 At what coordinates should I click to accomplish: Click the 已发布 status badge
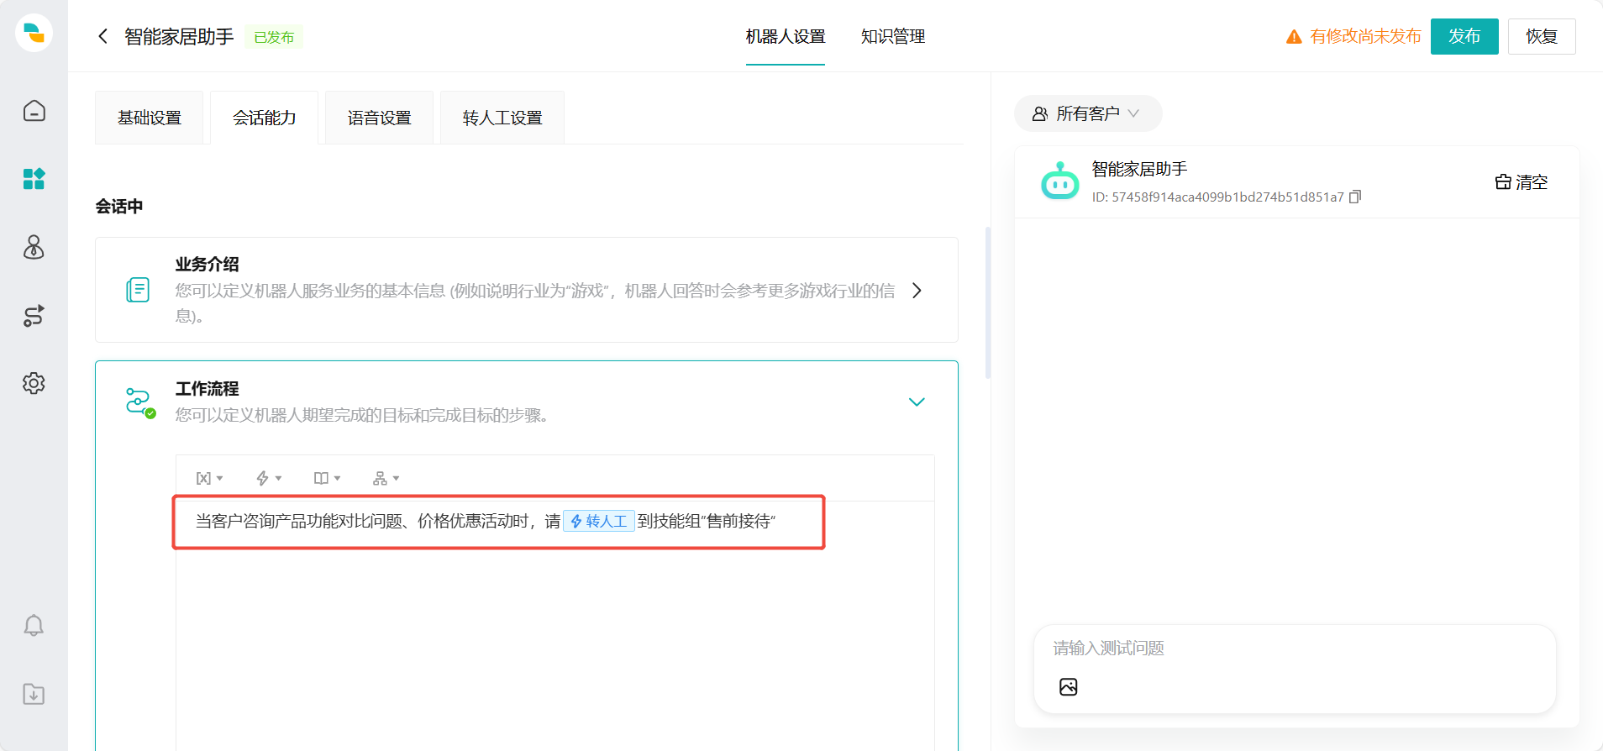[x=274, y=37]
